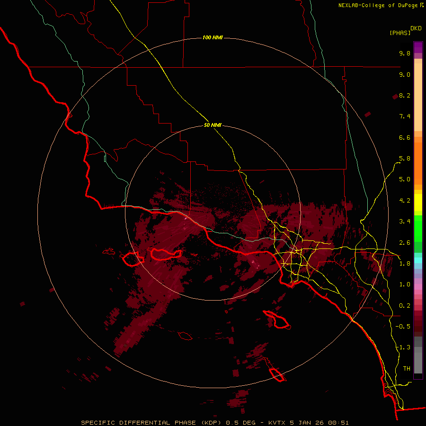
Task: Click the SPECIFIC DIFFERENTIAL PHASE (KDP) caption title
Action: pos(150,423)
